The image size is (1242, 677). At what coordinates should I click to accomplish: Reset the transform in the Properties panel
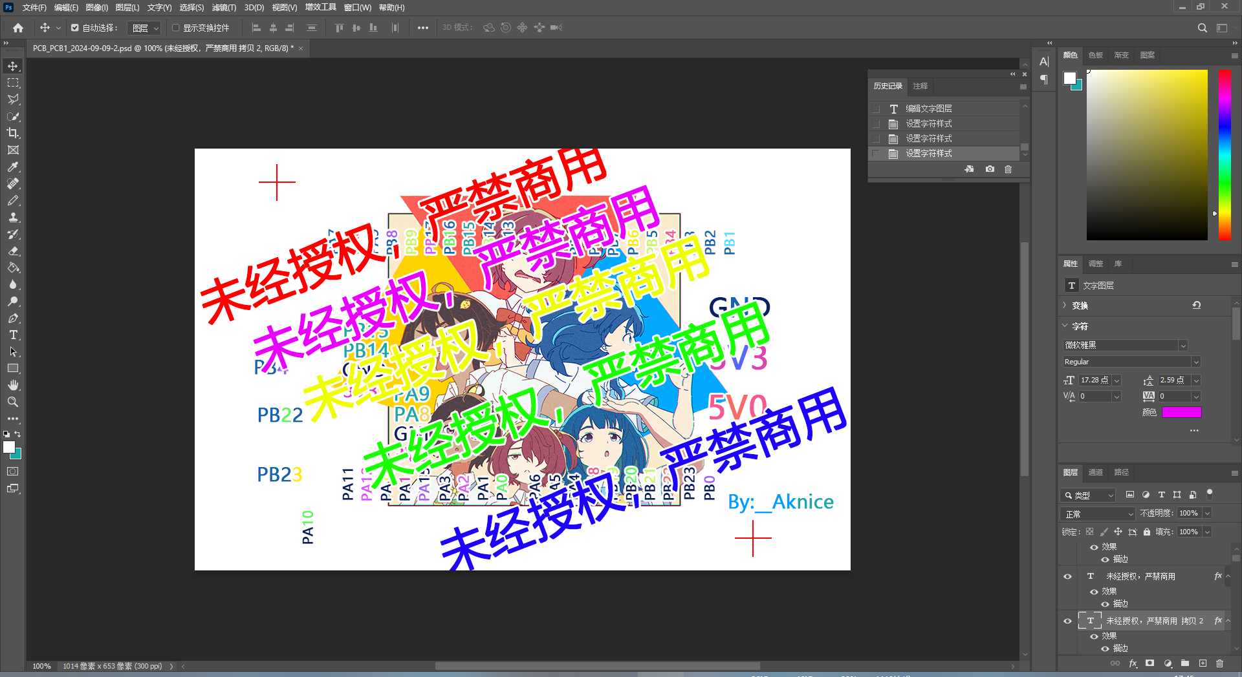click(1197, 306)
